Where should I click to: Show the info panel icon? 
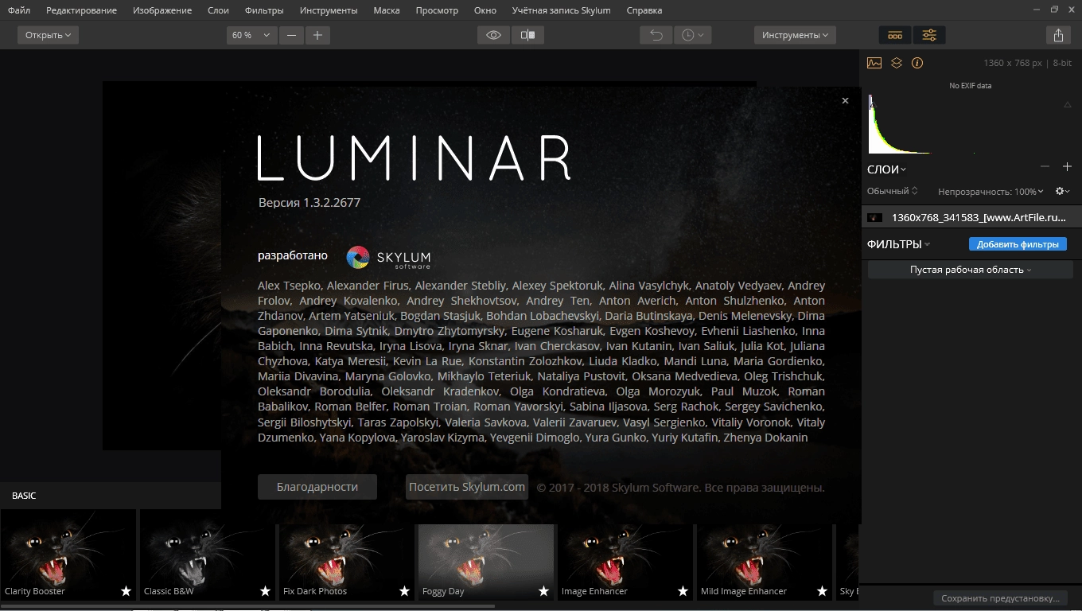pos(917,63)
